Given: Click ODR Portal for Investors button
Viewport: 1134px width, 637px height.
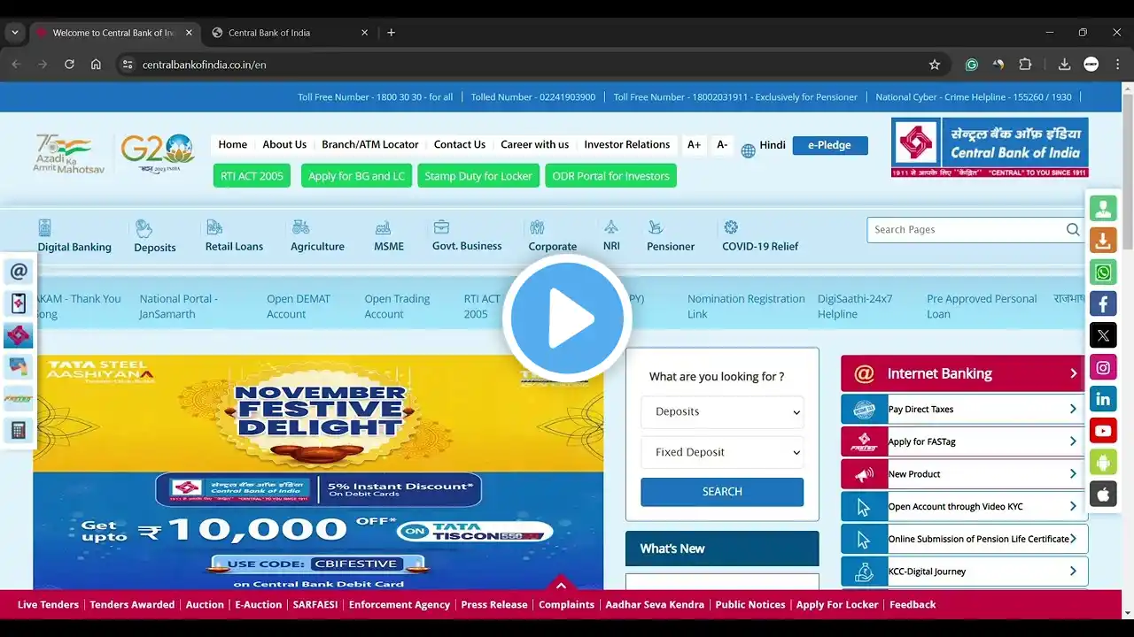Looking at the screenshot, I should coord(610,176).
